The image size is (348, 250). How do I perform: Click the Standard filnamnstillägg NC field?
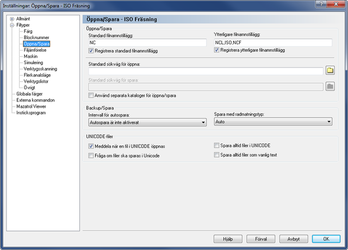tap(147, 42)
